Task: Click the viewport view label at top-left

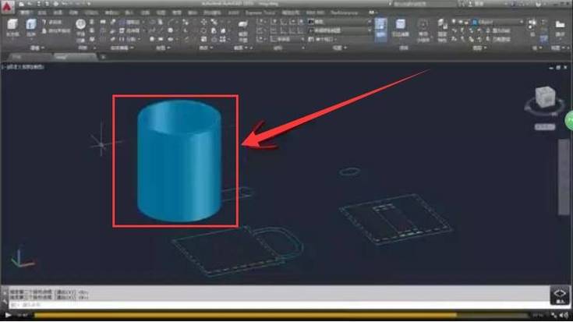Action: tap(23, 67)
